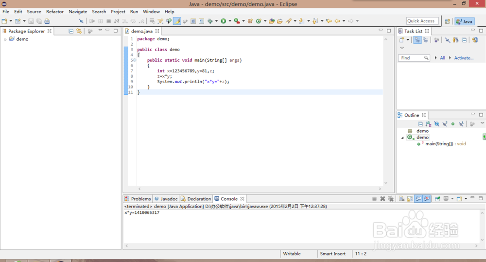Toggle Scroll Lock in Console toolbar
The width and height of the screenshot is (486, 262).
pos(410,199)
